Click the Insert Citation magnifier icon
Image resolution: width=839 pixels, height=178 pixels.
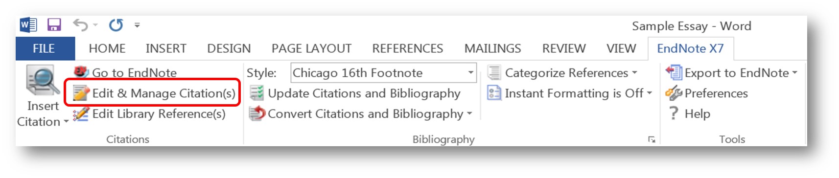click(x=43, y=81)
